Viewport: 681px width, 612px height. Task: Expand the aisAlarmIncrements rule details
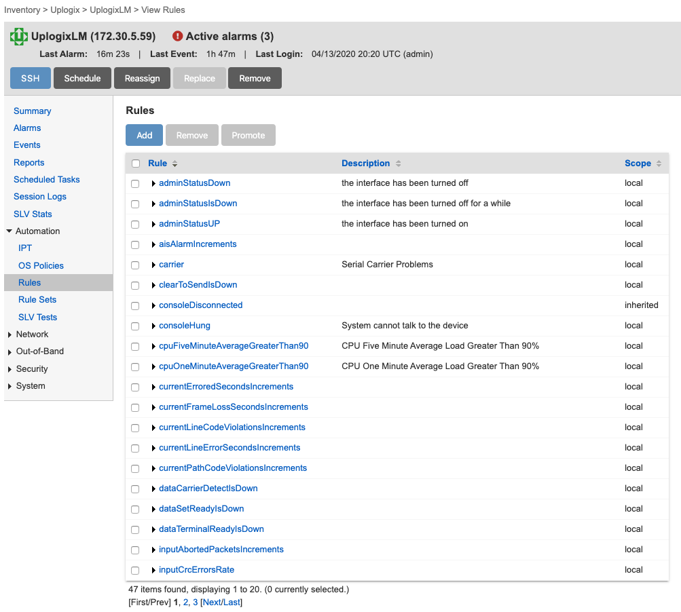(x=153, y=245)
